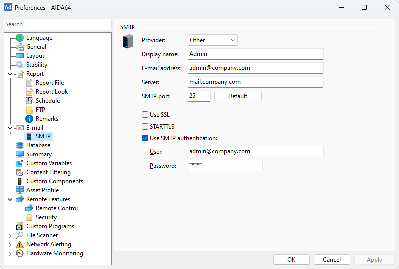Screen dimensions: 399x269
Task: Open the Database icon in tree
Action: tap(20, 145)
